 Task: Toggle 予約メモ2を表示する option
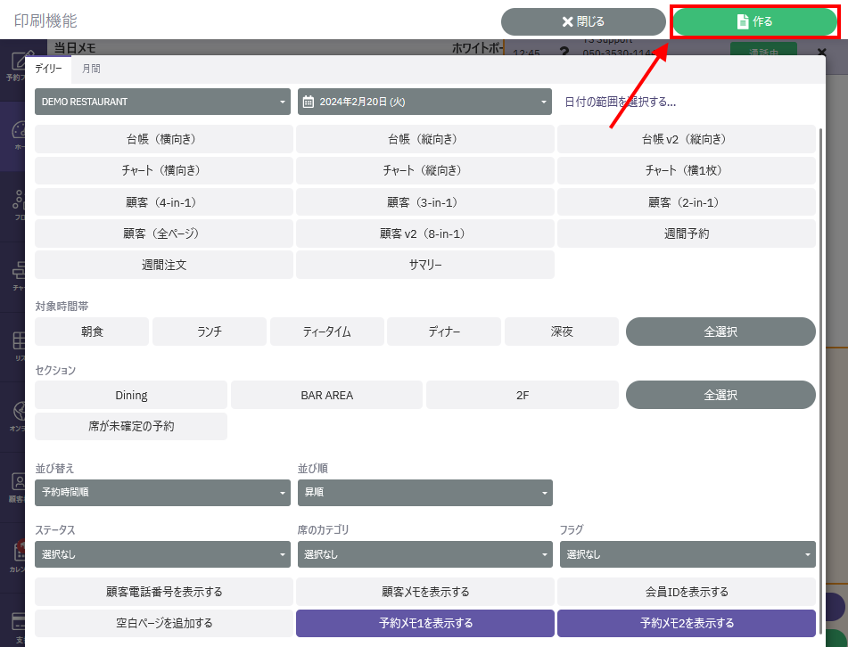(687, 623)
